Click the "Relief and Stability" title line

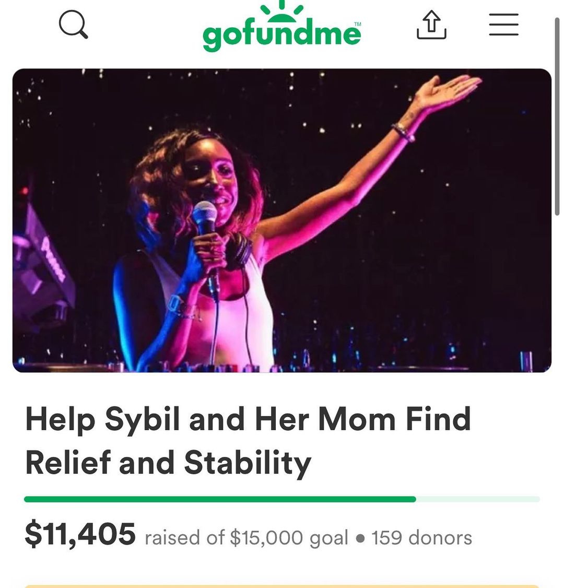pos(168,463)
